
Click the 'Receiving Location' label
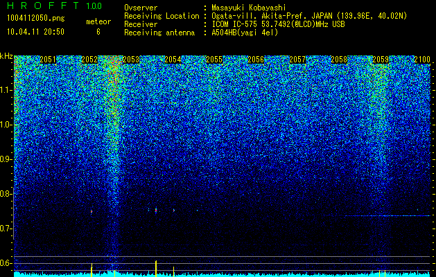(162, 16)
